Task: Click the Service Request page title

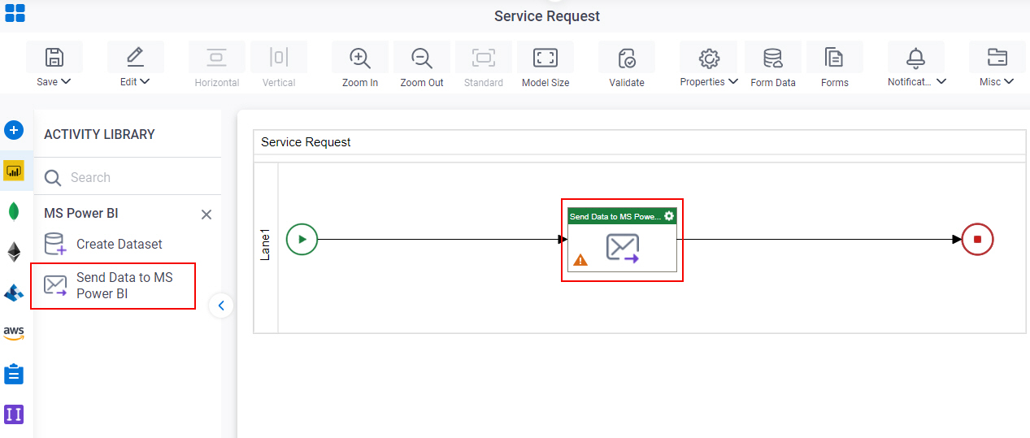Action: coord(547,16)
